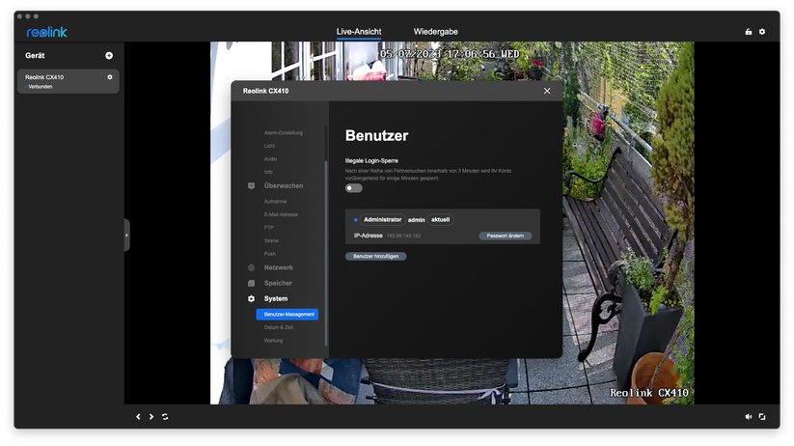Open Licht settings

pos(269,146)
